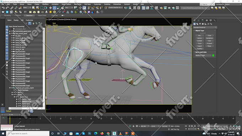The width and height of the screenshot is (242, 136).
Task: Toggle the 3D Snaps button
Action: 89,8
